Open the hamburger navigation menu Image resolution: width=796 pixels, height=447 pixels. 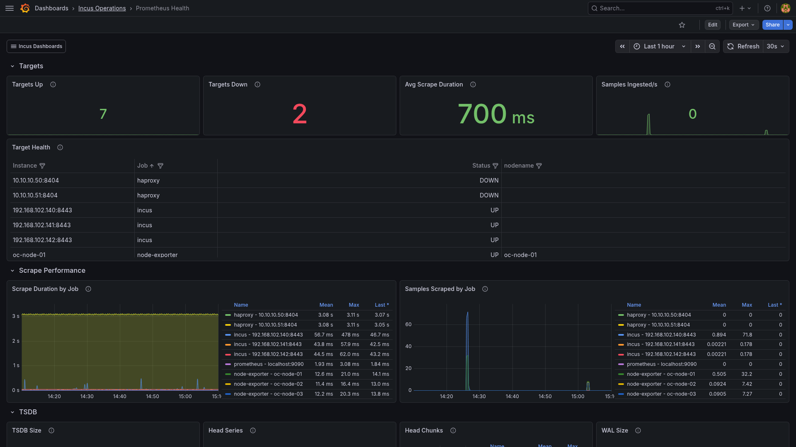[10, 8]
